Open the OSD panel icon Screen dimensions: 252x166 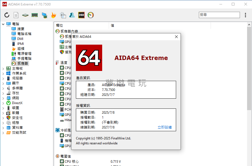(81, 15)
